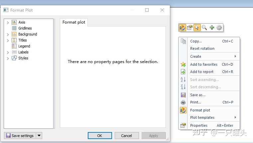This screenshot has height=143, width=253.
Task: Expand the Axis tree node
Action: (8, 23)
